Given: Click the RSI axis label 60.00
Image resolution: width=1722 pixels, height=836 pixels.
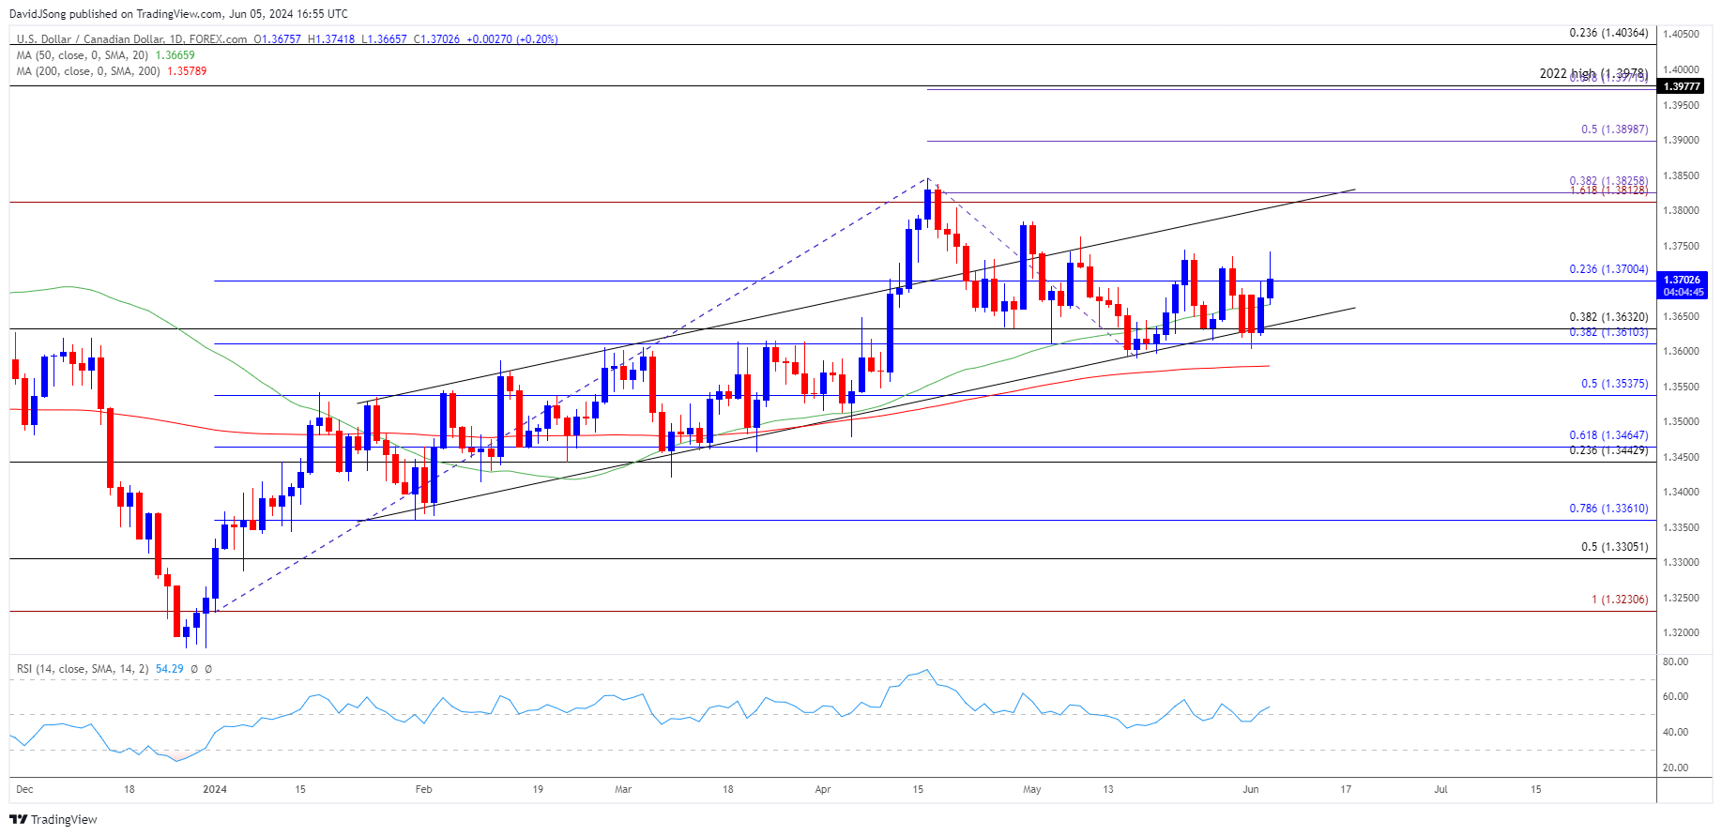Looking at the screenshot, I should [1675, 696].
